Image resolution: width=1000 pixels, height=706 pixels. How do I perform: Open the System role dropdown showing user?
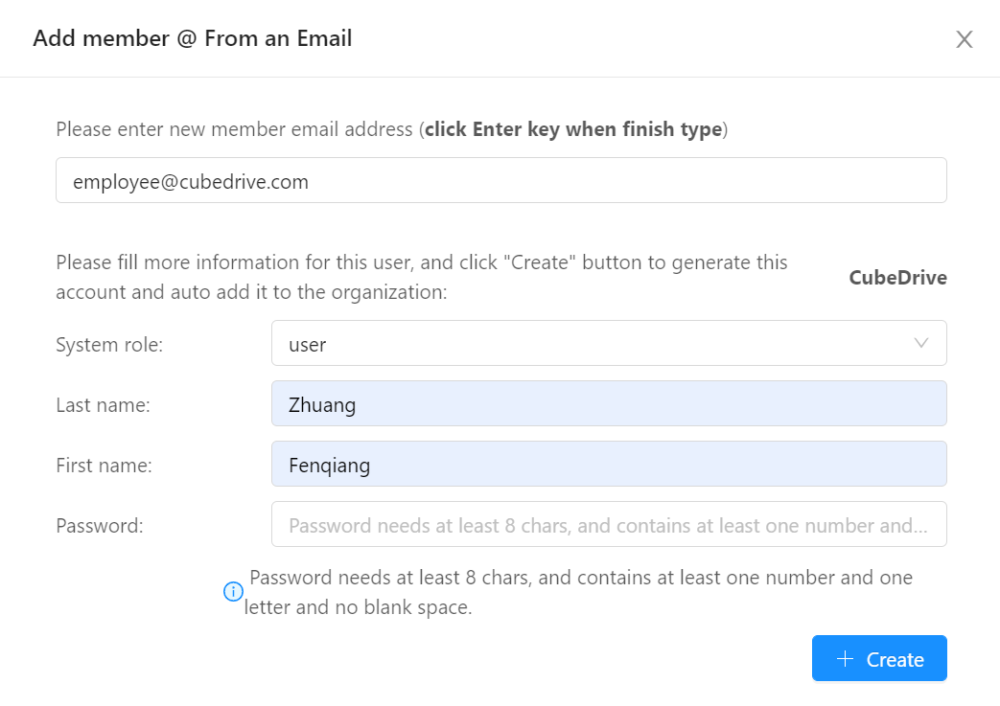pyautogui.click(x=609, y=344)
